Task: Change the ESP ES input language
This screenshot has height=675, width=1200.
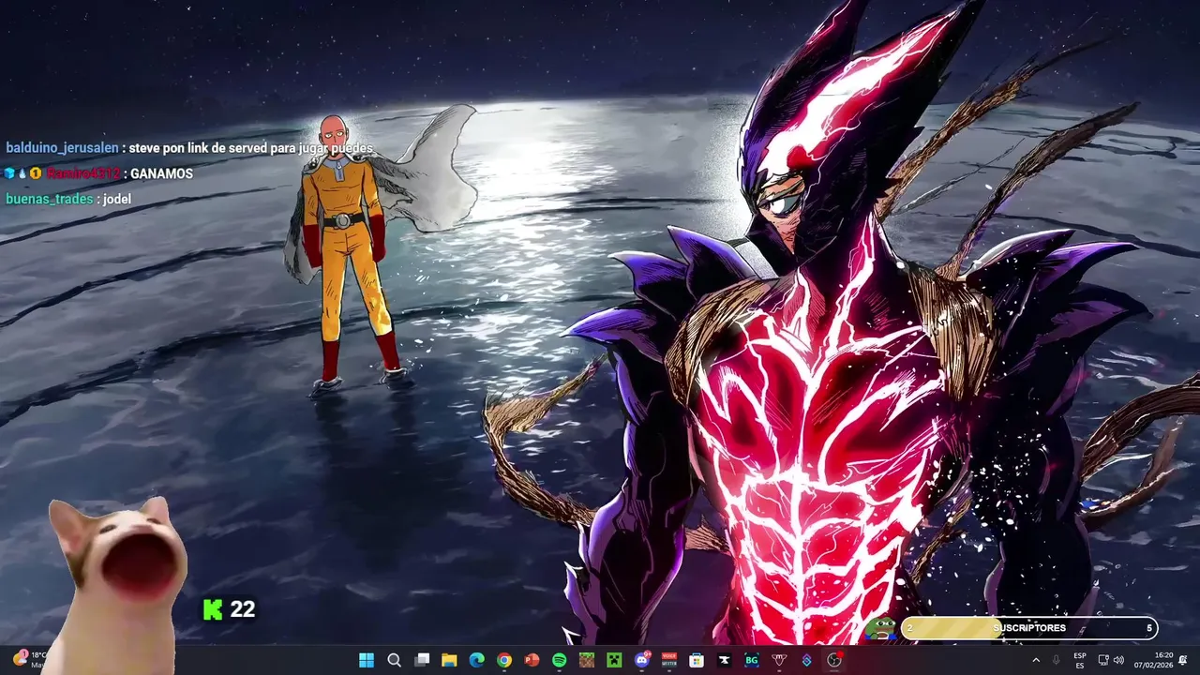Action: (1080, 660)
